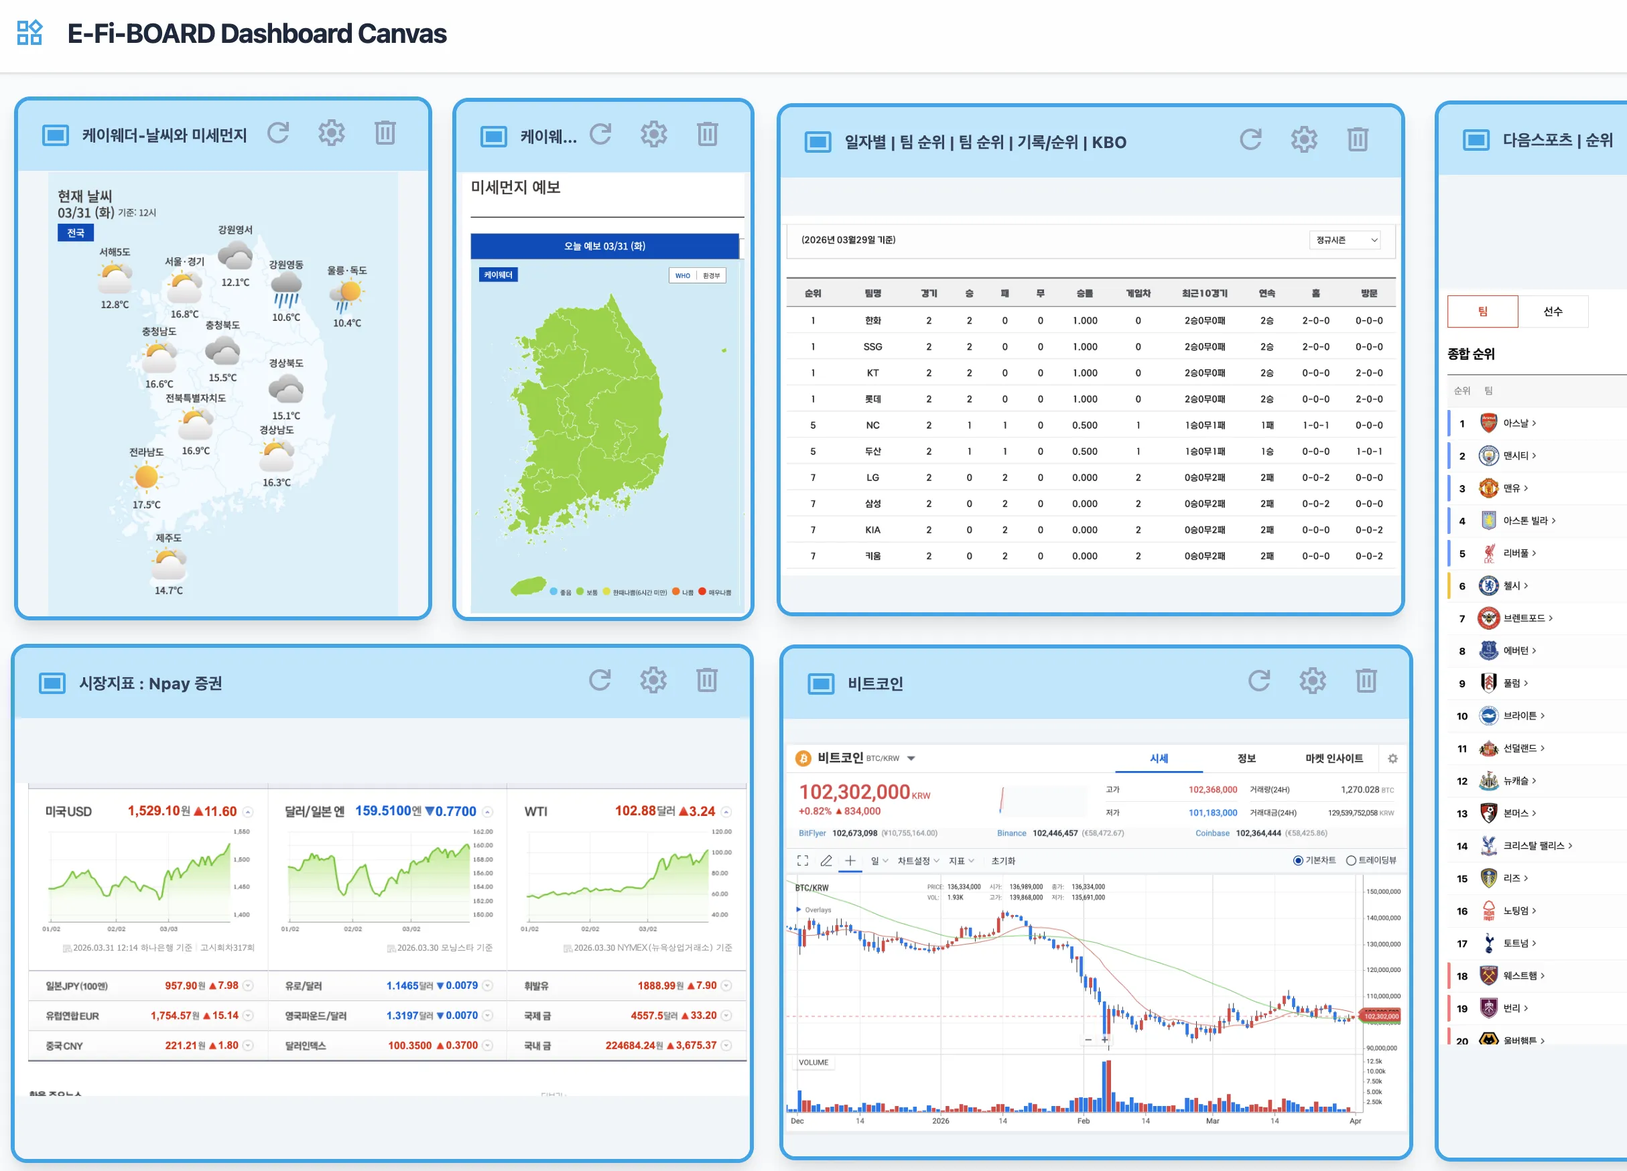Switch to the 팀 tab in 다음스포츠
Screen dimensions: 1627x1171
[1483, 312]
